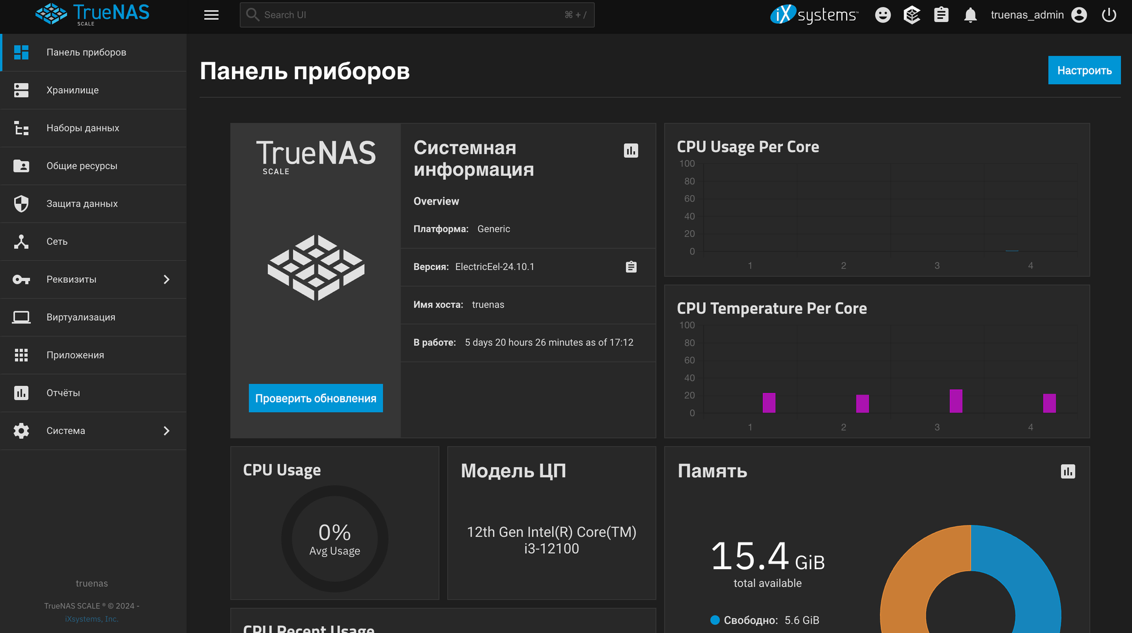Open Виртуализация in sidebar
The image size is (1132, 633).
[x=93, y=317]
